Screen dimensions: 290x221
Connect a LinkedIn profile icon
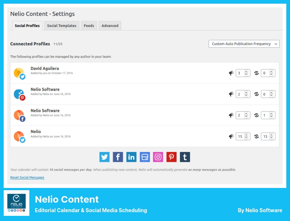pyautogui.click(x=131, y=157)
